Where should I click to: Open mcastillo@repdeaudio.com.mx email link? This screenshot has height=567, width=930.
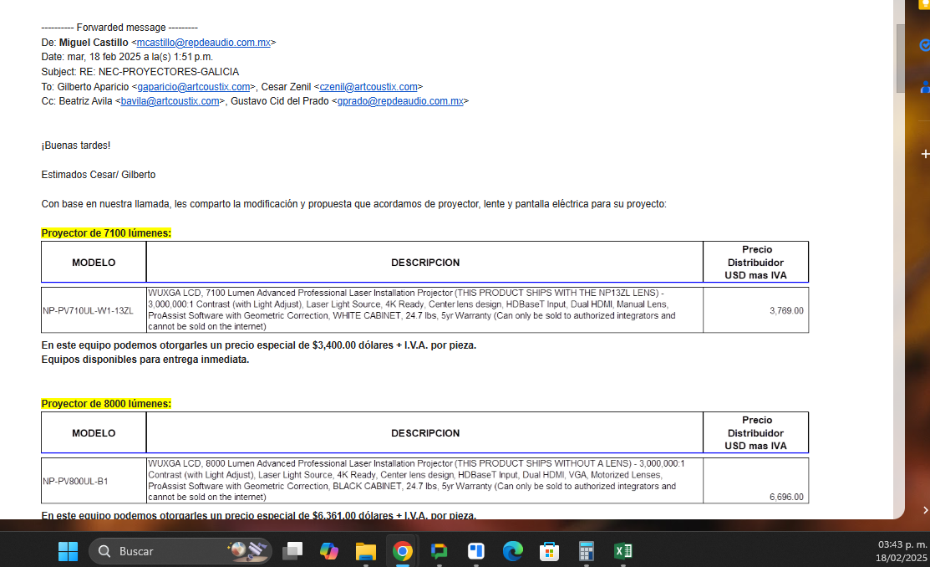point(203,42)
